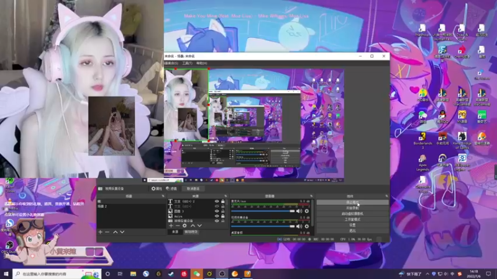Open 腾讯QQ penguin desktop shortcut
This screenshot has height=279, width=497.
(442, 117)
